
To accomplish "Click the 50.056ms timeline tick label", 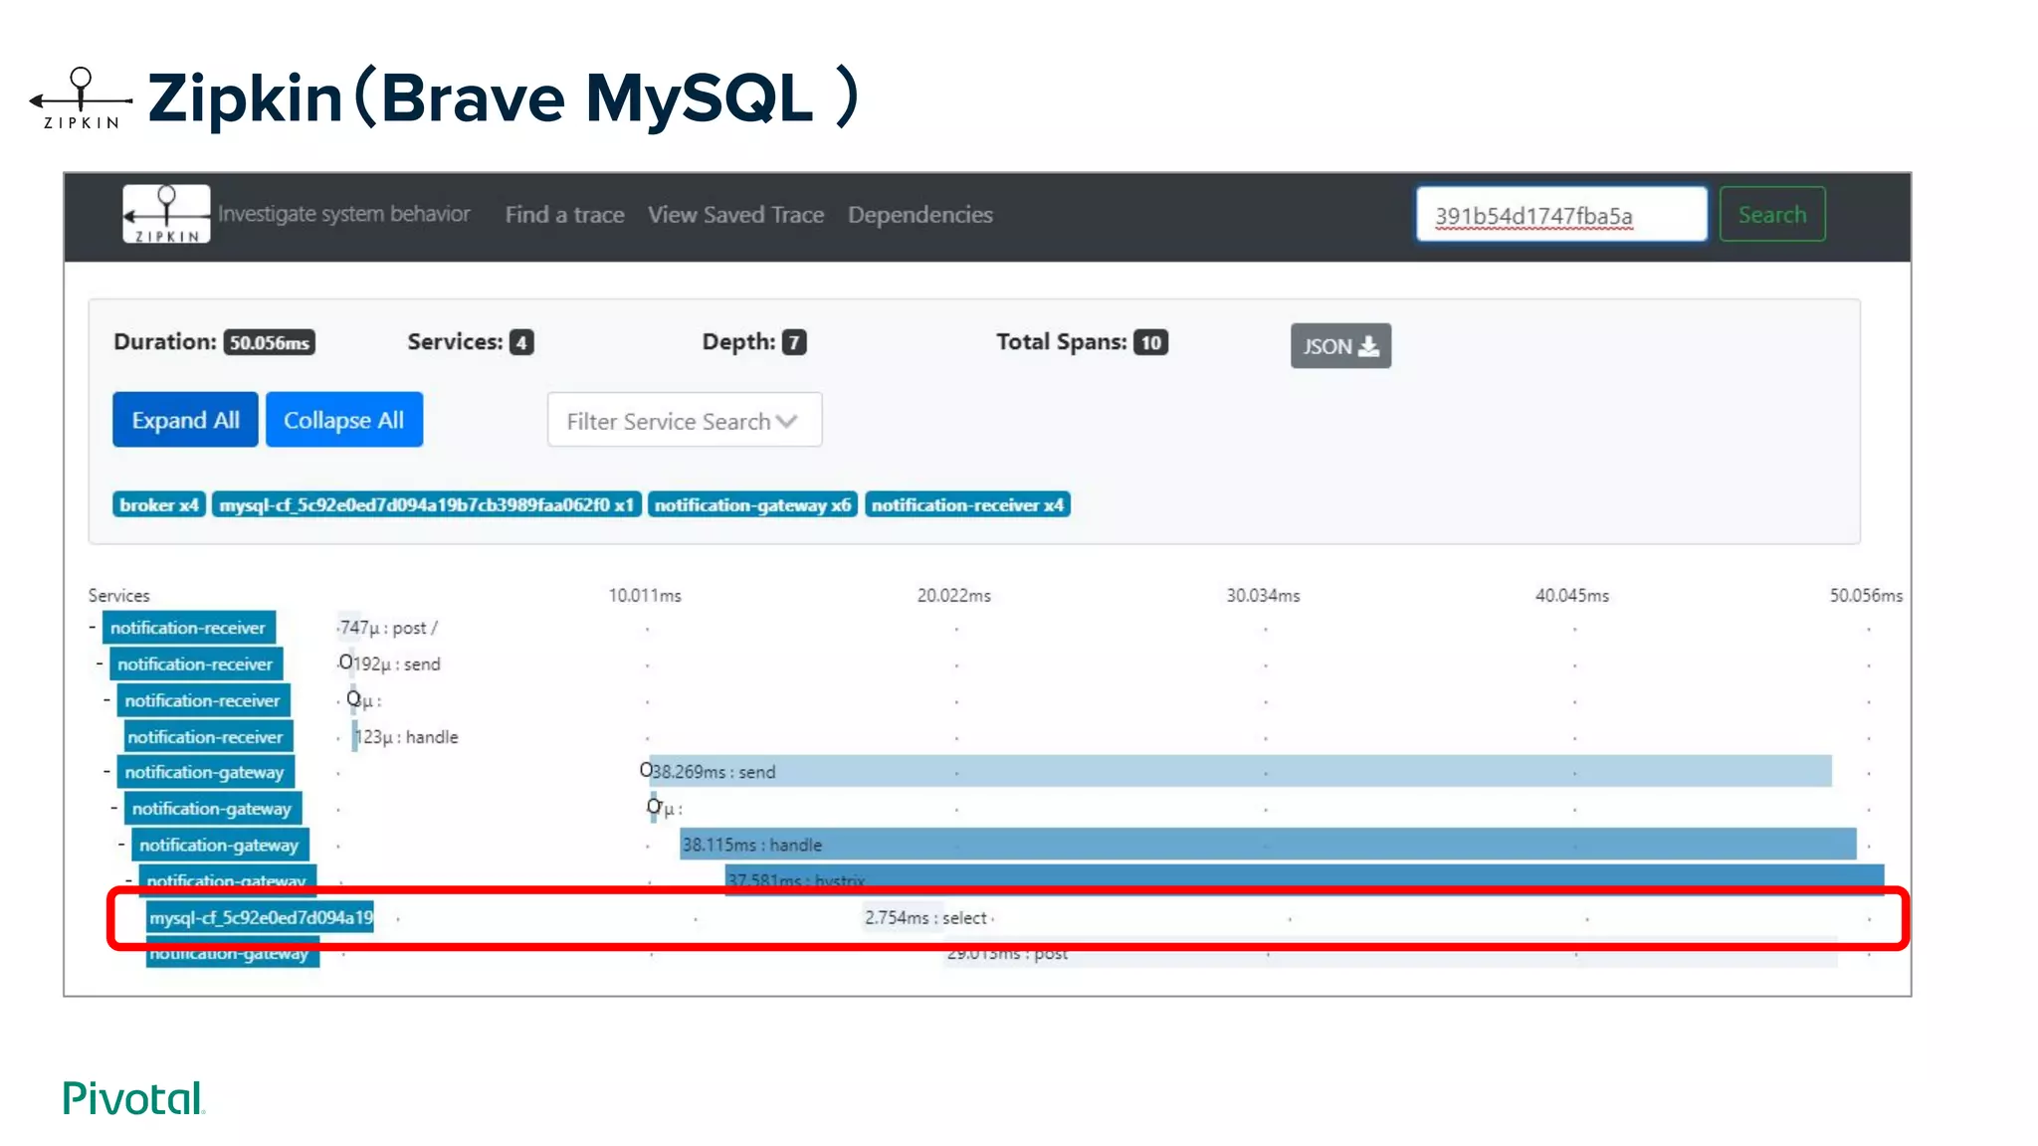I will (1866, 595).
